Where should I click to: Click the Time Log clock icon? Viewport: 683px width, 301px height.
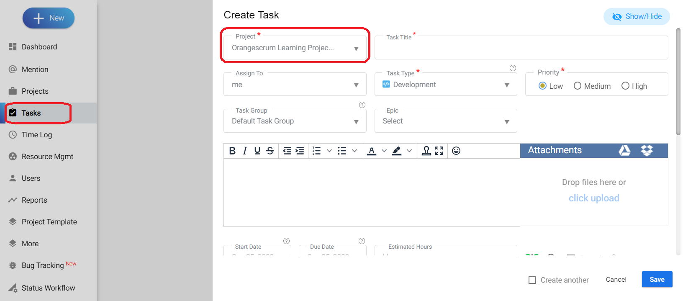pos(13,135)
